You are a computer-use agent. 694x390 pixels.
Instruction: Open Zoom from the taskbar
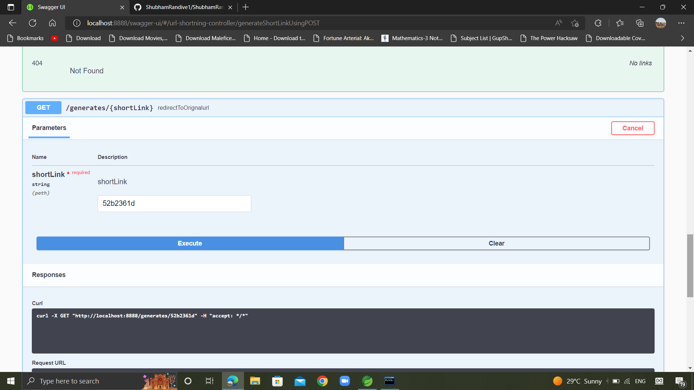tap(344, 381)
